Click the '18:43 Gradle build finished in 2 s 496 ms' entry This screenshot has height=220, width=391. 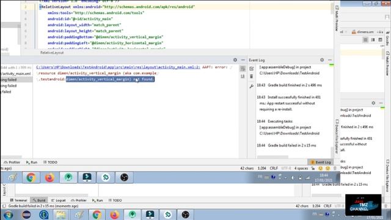click(289, 85)
